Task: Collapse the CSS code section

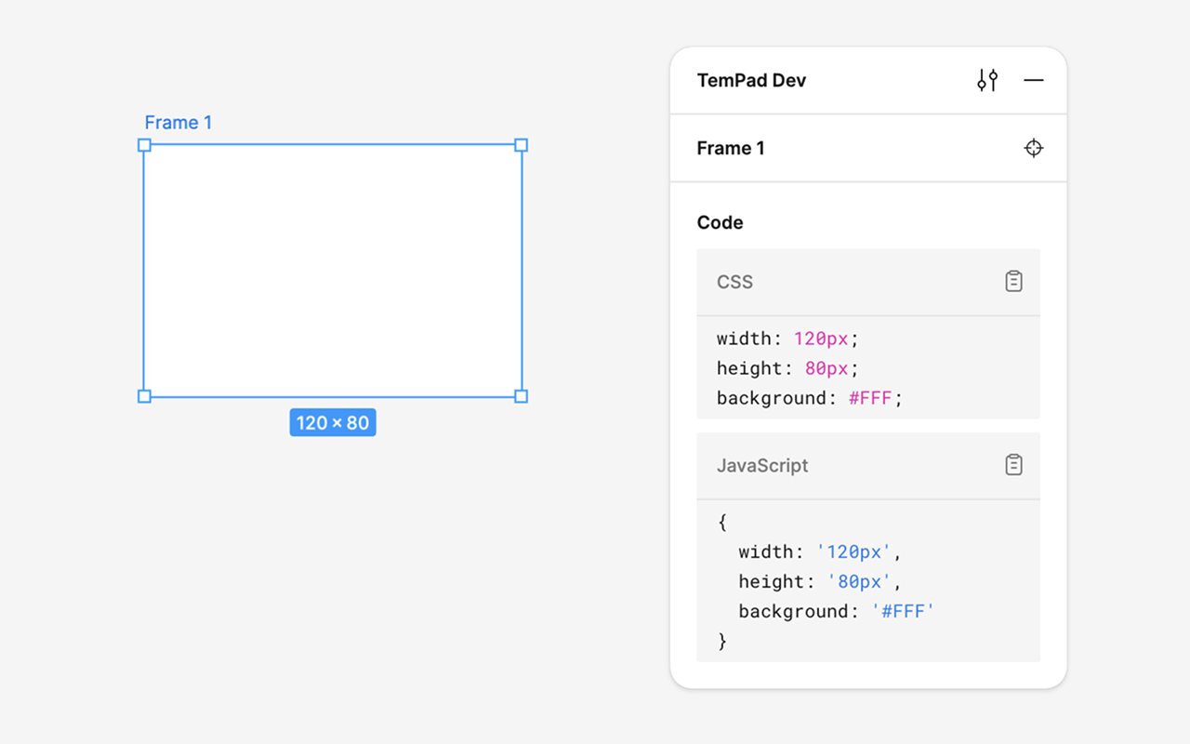Action: [734, 281]
